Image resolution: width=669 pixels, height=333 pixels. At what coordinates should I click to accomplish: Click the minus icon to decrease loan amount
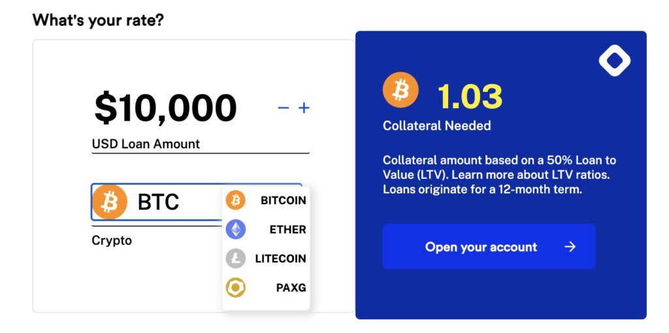[x=283, y=108]
